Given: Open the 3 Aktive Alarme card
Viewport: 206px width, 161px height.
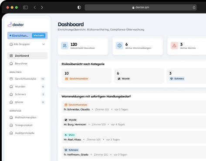Looking at the screenshot, I should point(187,46).
